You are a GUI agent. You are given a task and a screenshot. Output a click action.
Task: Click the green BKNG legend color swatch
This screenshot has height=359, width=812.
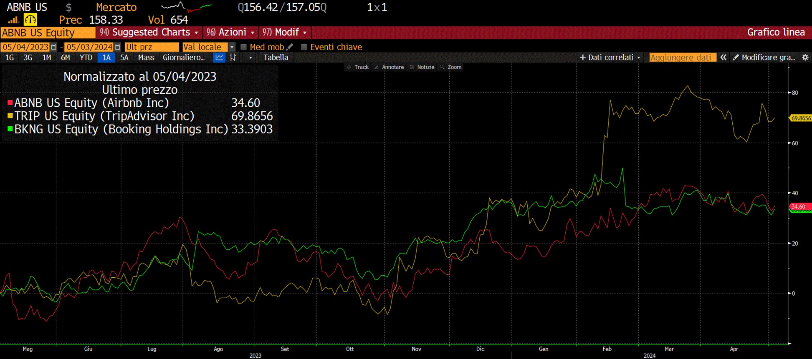[x=10, y=129]
